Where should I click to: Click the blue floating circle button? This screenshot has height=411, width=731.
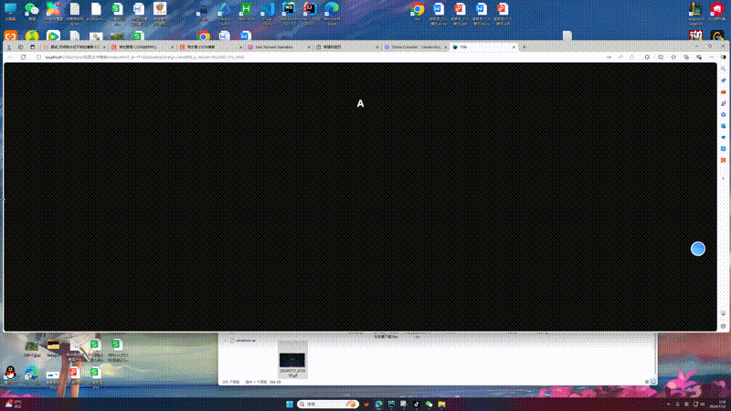point(697,248)
